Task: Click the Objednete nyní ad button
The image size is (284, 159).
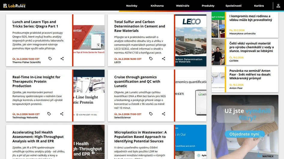Action: click(245, 134)
